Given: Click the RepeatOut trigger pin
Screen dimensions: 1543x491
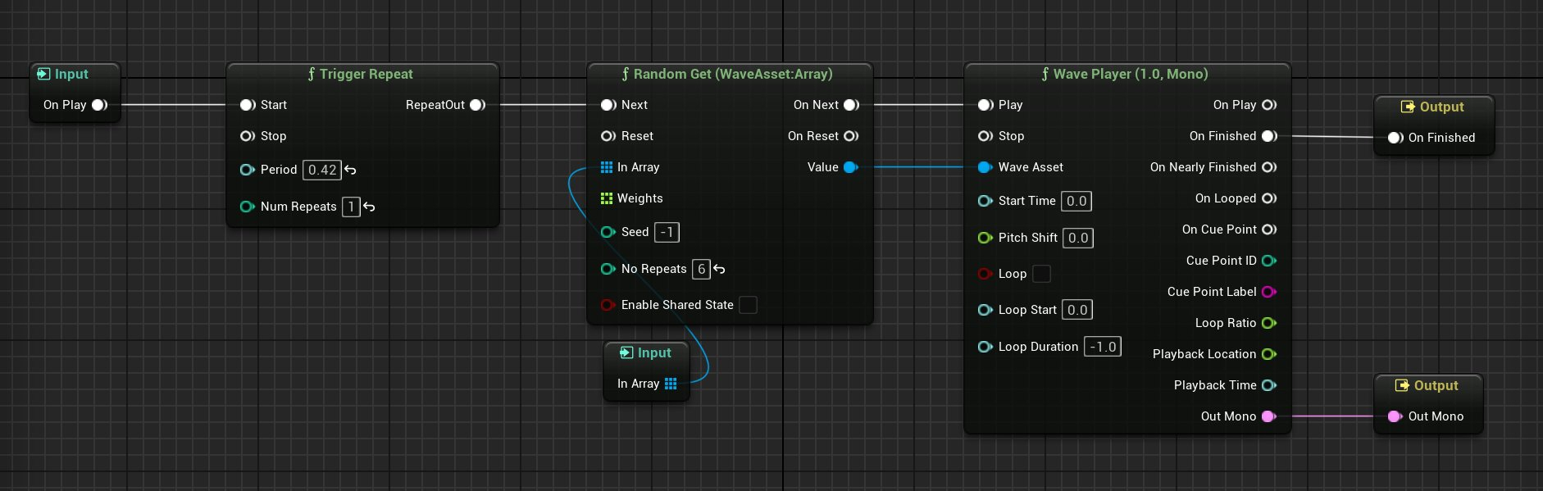Looking at the screenshot, I should pyautogui.click(x=477, y=105).
